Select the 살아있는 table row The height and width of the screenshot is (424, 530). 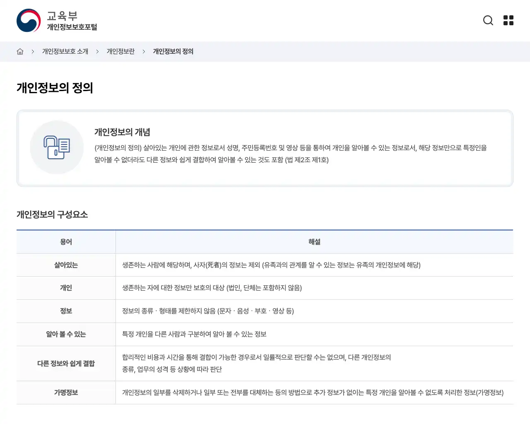[66, 265]
